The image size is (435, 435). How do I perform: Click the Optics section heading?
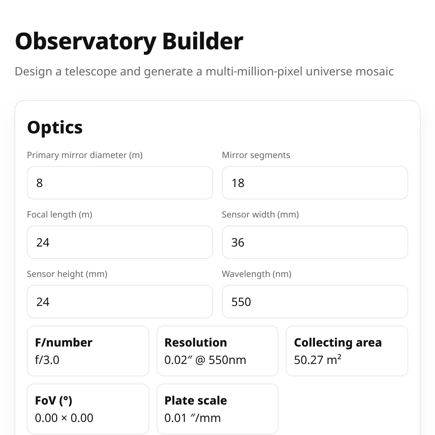click(55, 127)
